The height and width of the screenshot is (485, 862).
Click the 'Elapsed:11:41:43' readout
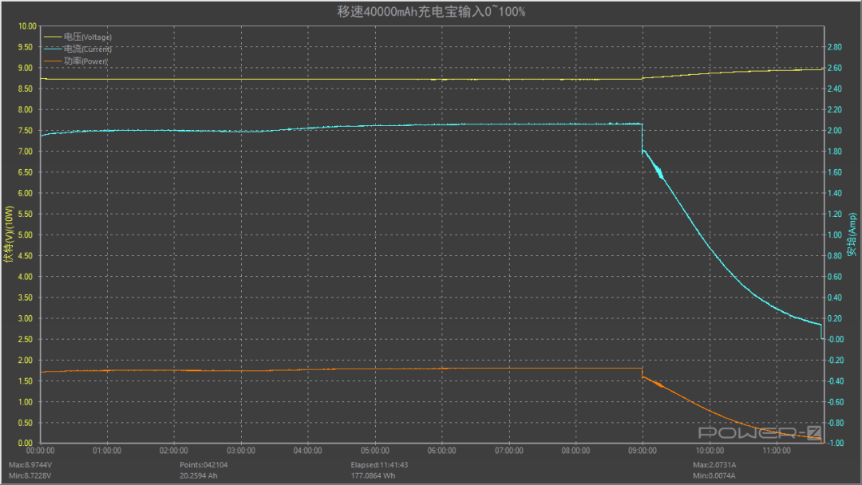pyautogui.click(x=379, y=465)
